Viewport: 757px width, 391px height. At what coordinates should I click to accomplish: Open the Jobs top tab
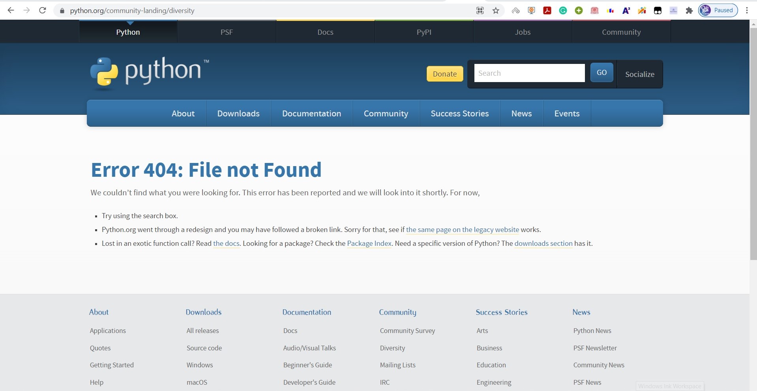523,32
